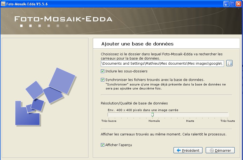
Task: Click the Précédent button
Action: click(x=188, y=150)
